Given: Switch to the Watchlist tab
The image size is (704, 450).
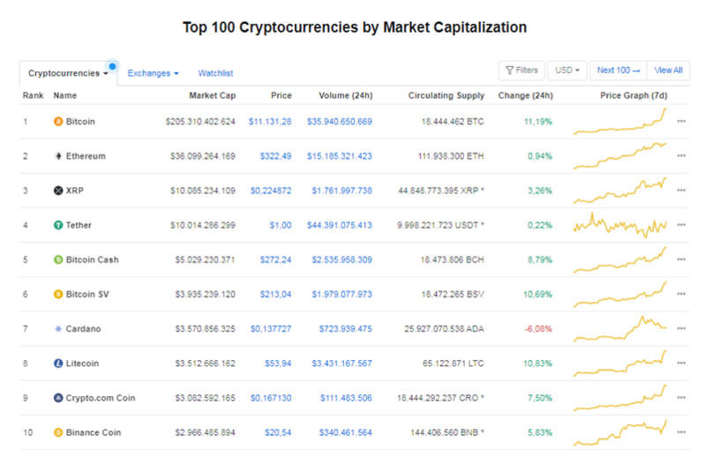Looking at the screenshot, I should click(x=215, y=73).
